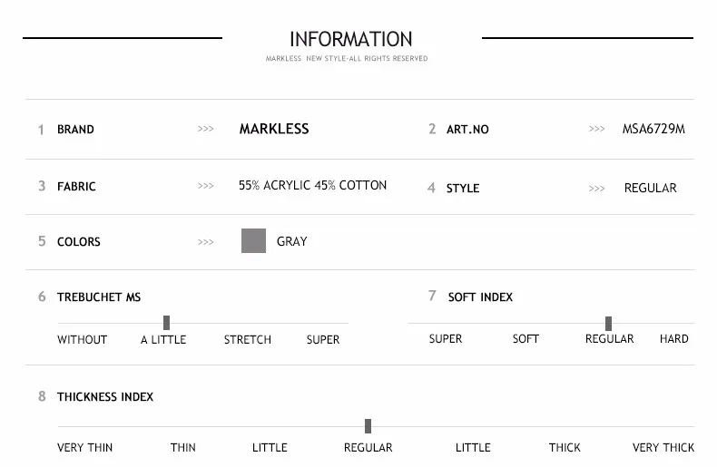The height and width of the screenshot is (467, 717).
Task: Click SUPER under Soft Index
Action: click(x=446, y=338)
